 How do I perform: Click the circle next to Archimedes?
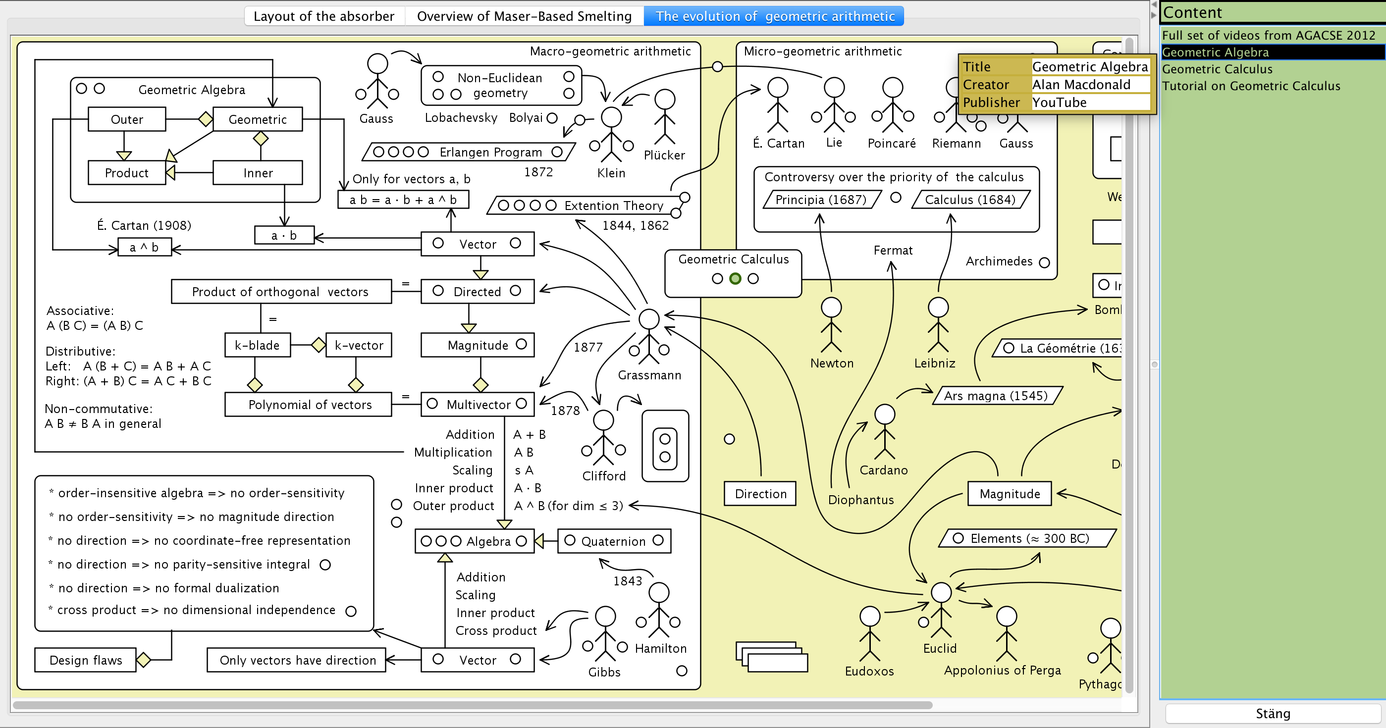(x=1044, y=262)
